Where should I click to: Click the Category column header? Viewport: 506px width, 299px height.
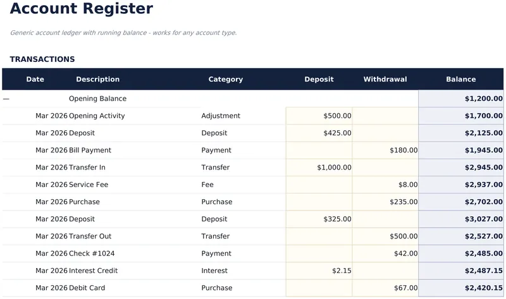coord(226,80)
